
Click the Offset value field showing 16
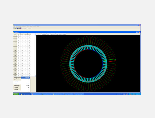[25, 88]
